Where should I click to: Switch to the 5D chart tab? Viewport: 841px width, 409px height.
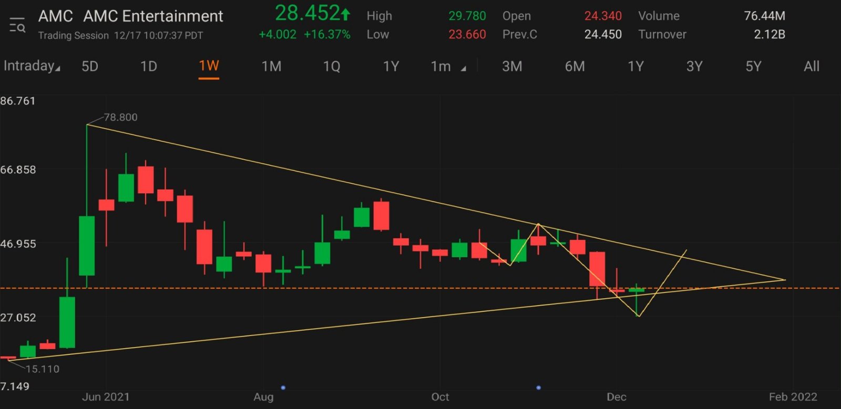pos(90,67)
